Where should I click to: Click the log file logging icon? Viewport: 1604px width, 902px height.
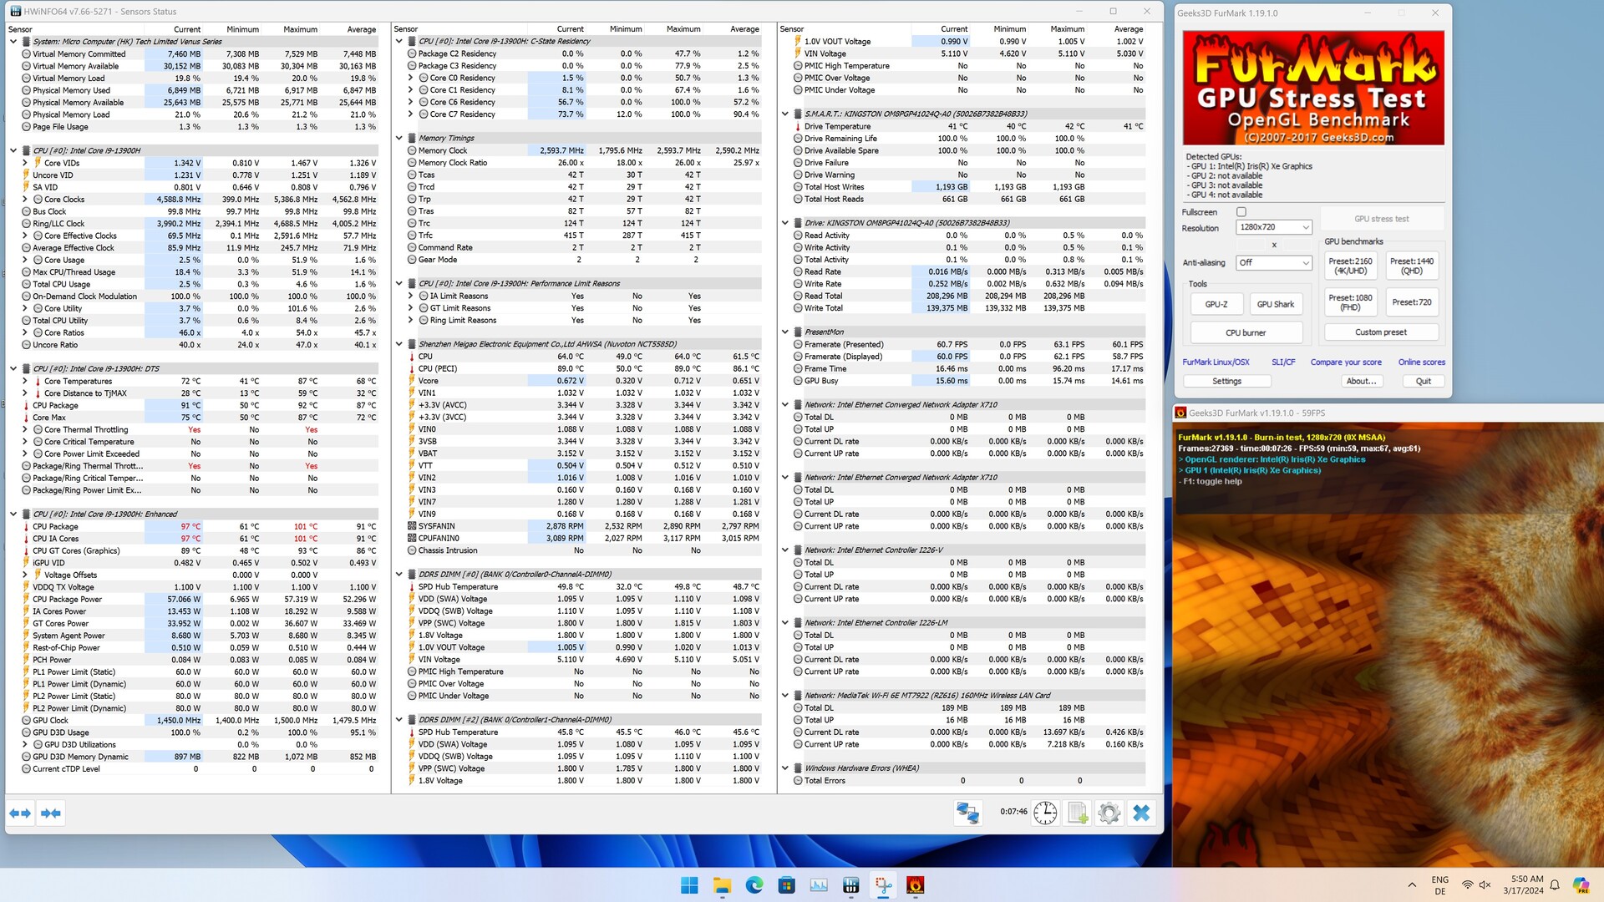[x=1078, y=813]
